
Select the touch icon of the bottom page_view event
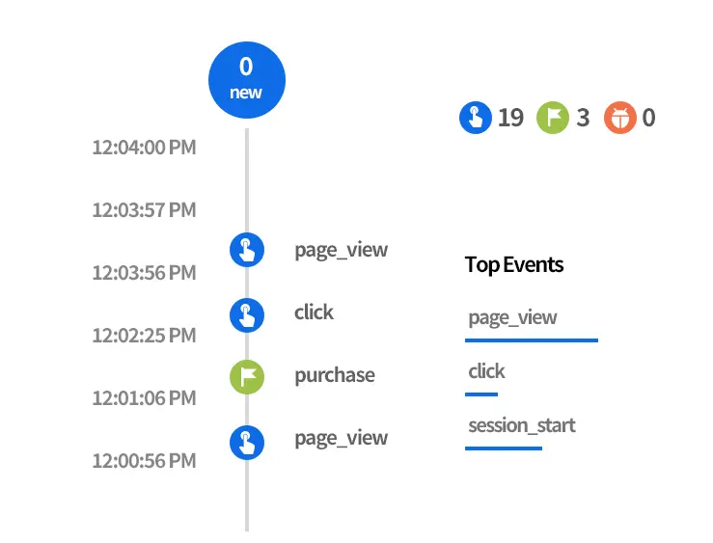pyautogui.click(x=246, y=443)
